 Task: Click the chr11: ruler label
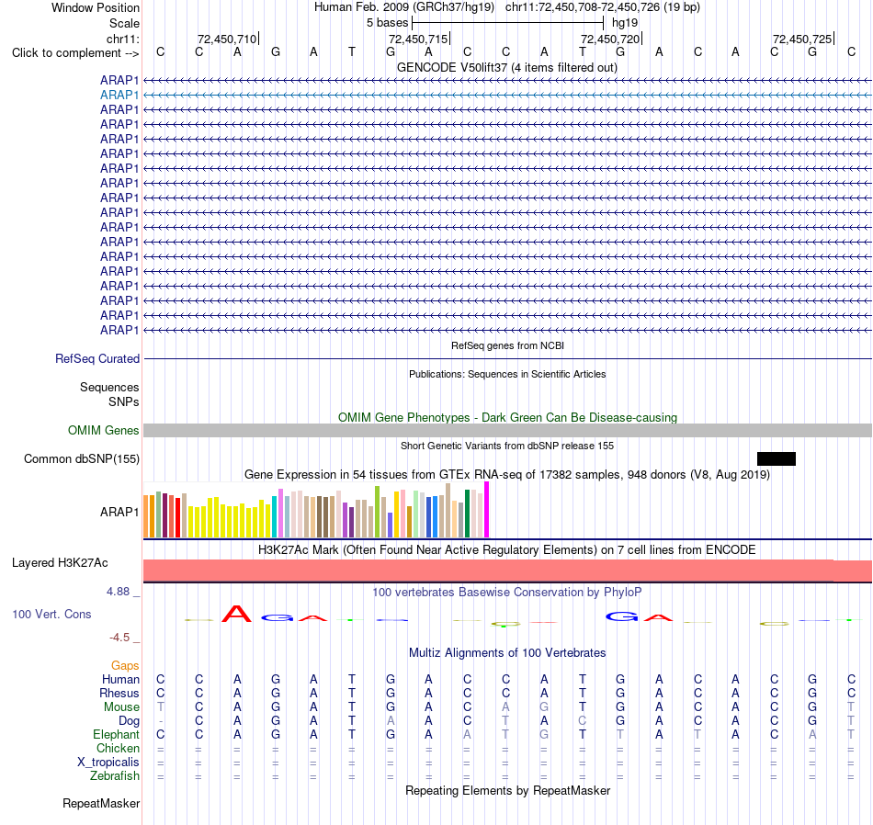tap(122, 39)
